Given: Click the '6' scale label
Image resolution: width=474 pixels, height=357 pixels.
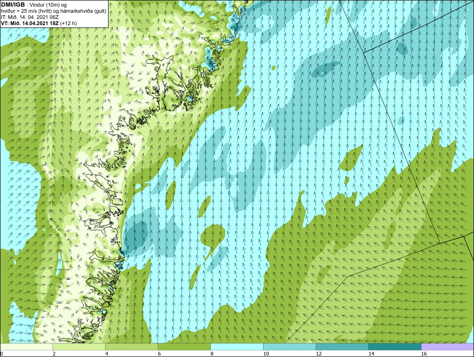Looking at the screenshot, I should pyautogui.click(x=159, y=354).
